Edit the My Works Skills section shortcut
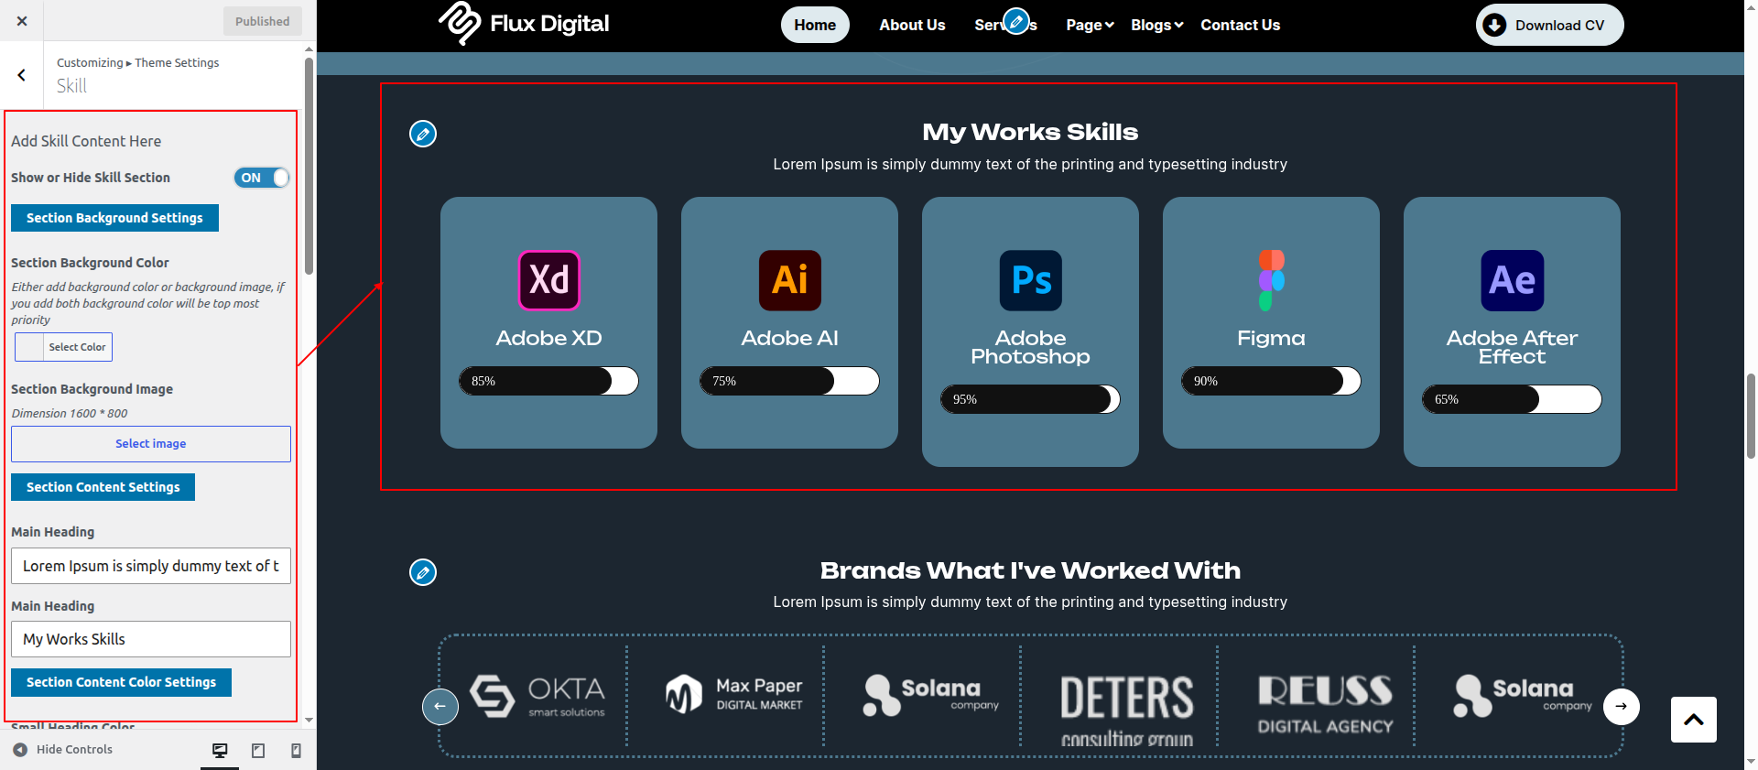 point(423,134)
